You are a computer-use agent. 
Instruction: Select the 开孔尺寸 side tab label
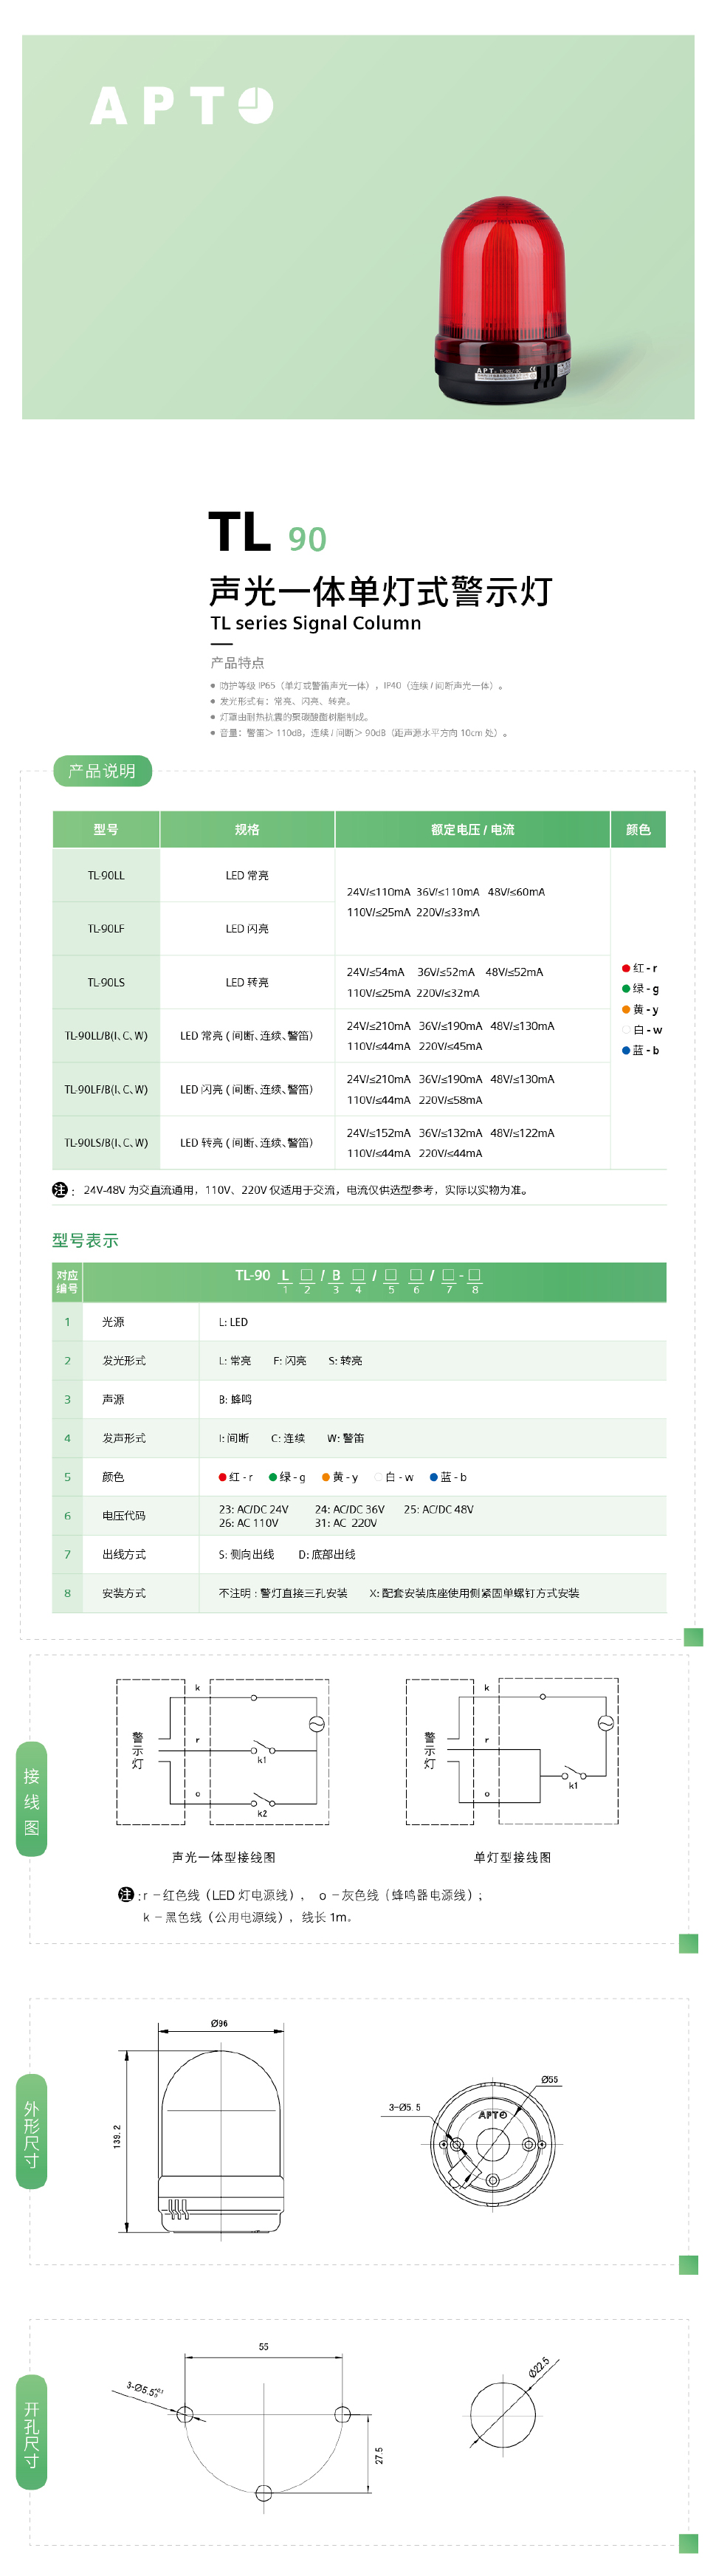(32, 2434)
